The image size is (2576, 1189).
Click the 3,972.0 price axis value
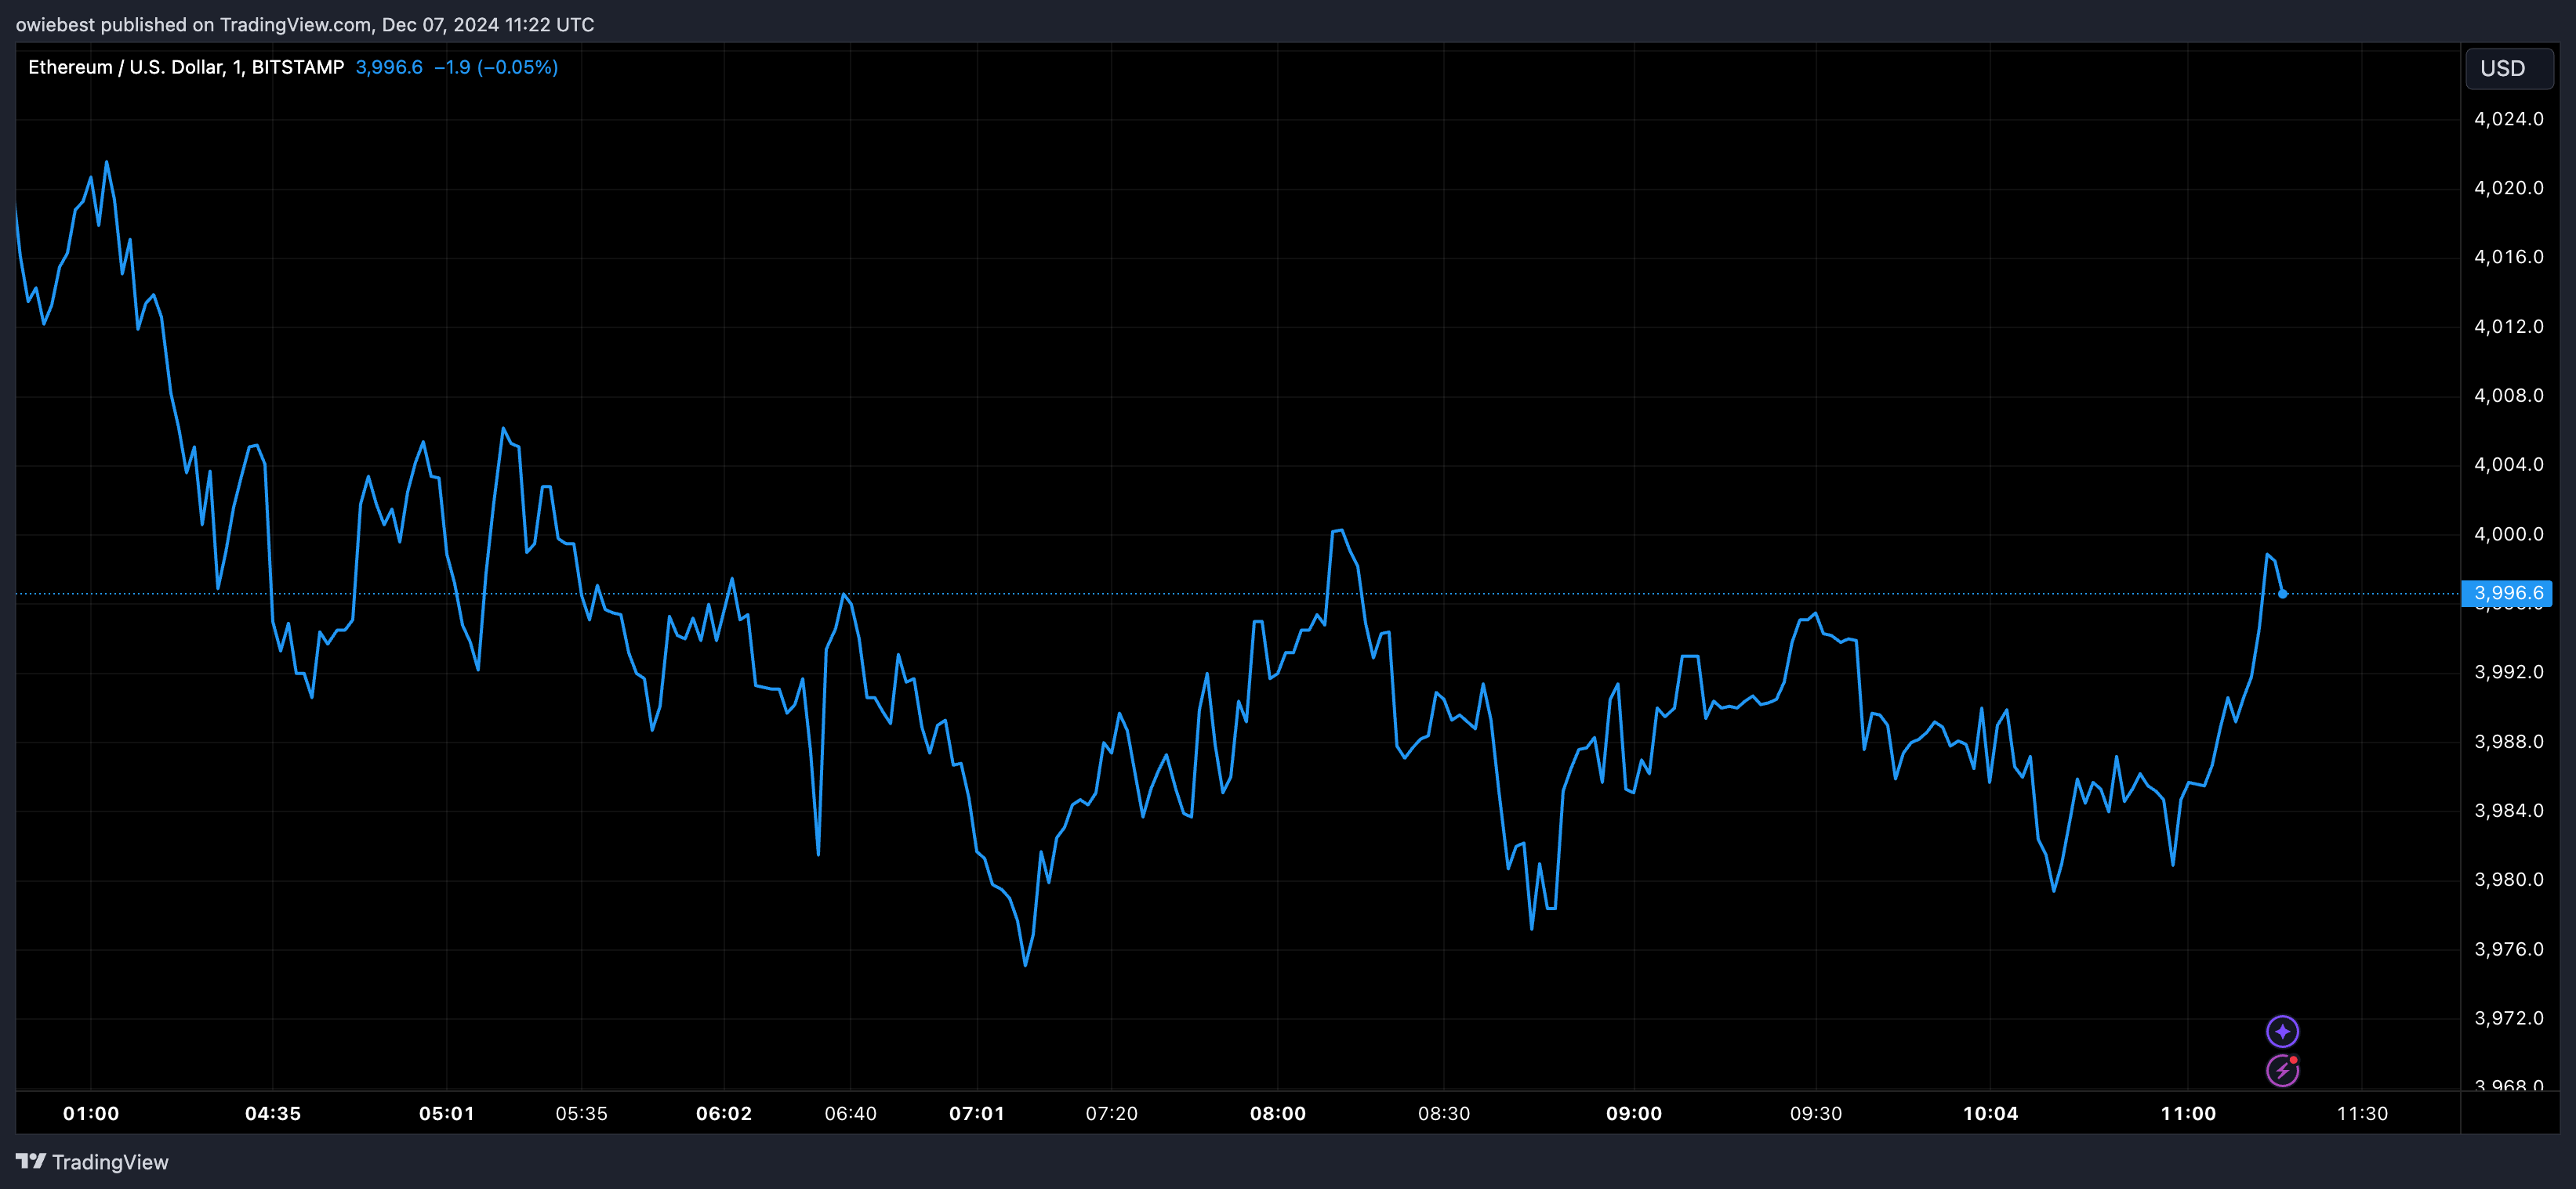(x=2509, y=1018)
